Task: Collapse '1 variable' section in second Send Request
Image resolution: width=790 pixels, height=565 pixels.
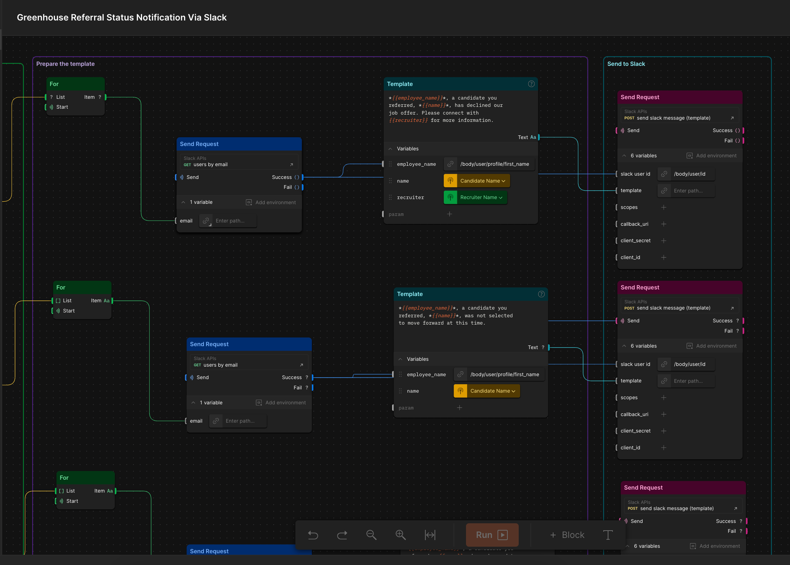Action: click(x=193, y=403)
